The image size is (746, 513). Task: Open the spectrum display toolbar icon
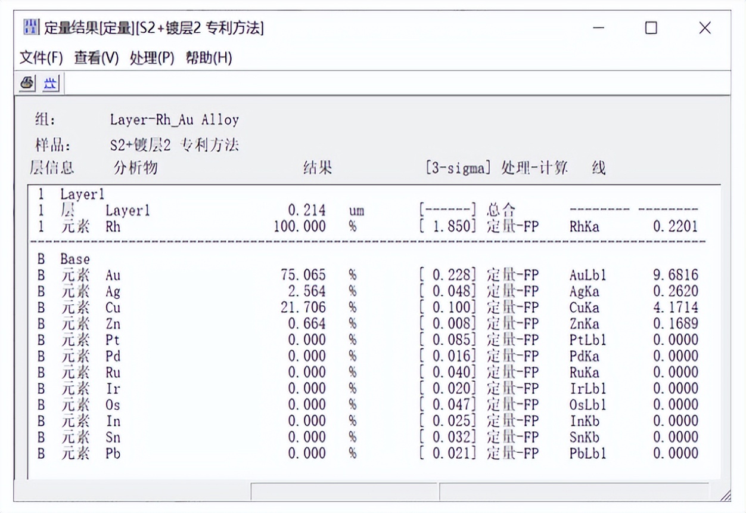click(50, 82)
